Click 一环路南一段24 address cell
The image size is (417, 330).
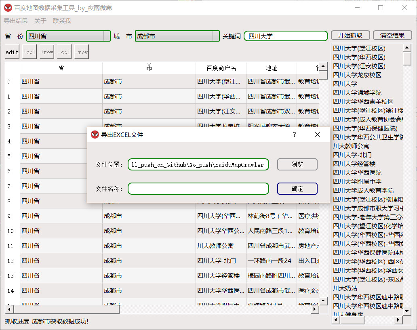pyautogui.click(x=271, y=261)
